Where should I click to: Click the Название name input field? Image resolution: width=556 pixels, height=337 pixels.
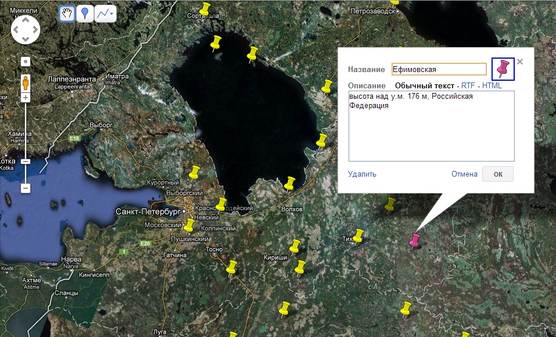(x=439, y=69)
